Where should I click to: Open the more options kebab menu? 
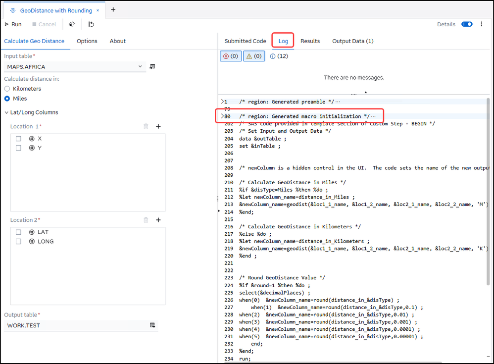(x=482, y=24)
